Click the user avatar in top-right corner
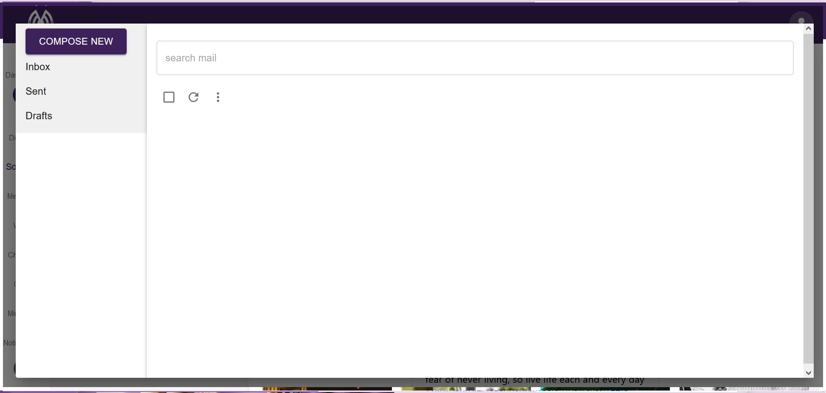The width and height of the screenshot is (826, 393). [801, 19]
